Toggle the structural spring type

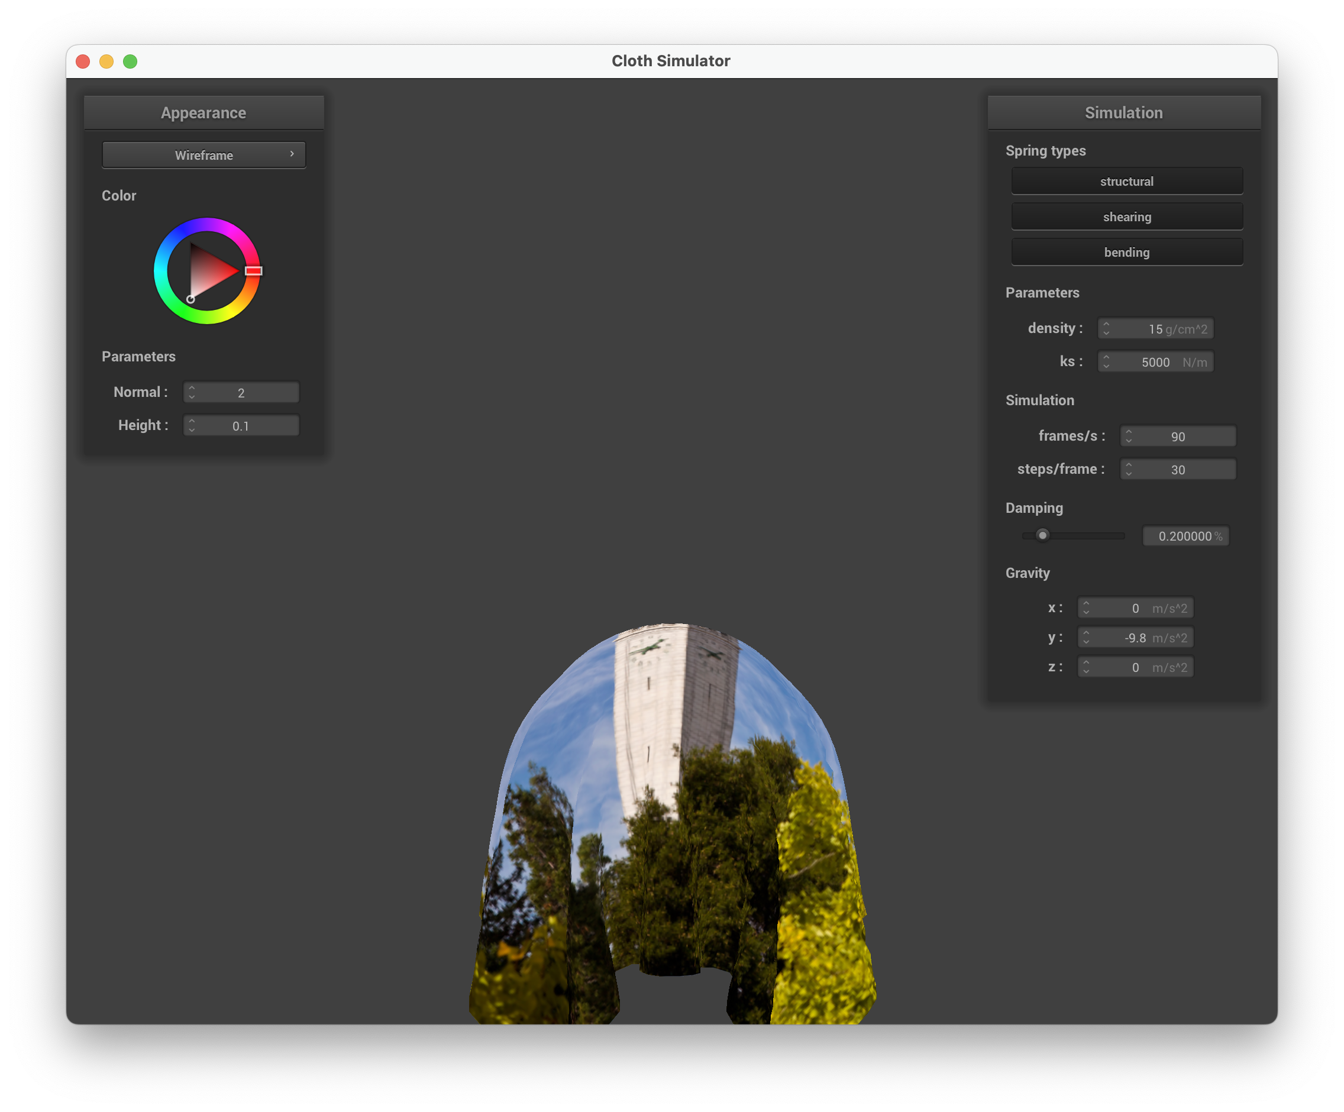click(x=1126, y=181)
